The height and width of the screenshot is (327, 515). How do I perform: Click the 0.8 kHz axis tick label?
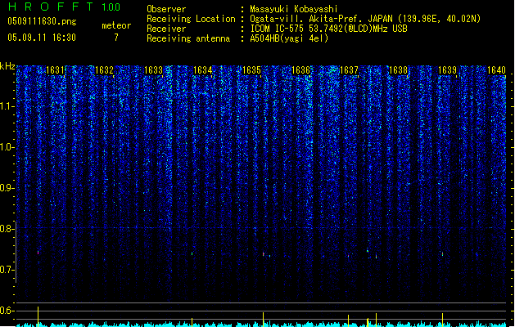pyautogui.click(x=7, y=229)
